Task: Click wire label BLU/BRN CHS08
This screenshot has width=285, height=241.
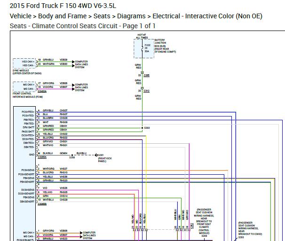Action: tap(55, 118)
